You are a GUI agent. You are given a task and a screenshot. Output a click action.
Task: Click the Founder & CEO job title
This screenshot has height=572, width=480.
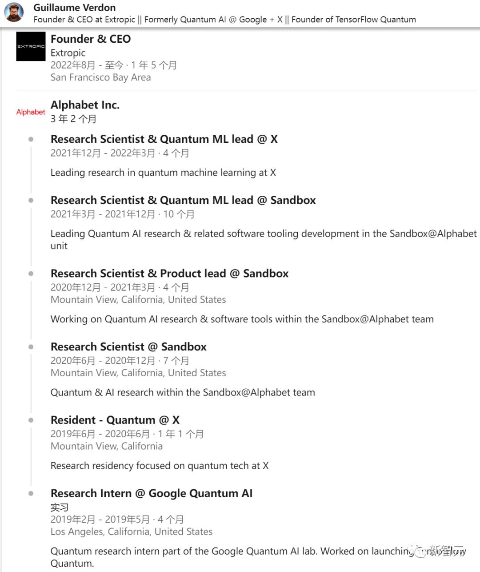point(91,39)
